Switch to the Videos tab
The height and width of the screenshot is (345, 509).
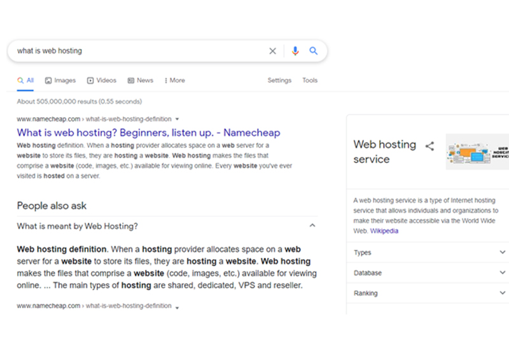coord(102,81)
